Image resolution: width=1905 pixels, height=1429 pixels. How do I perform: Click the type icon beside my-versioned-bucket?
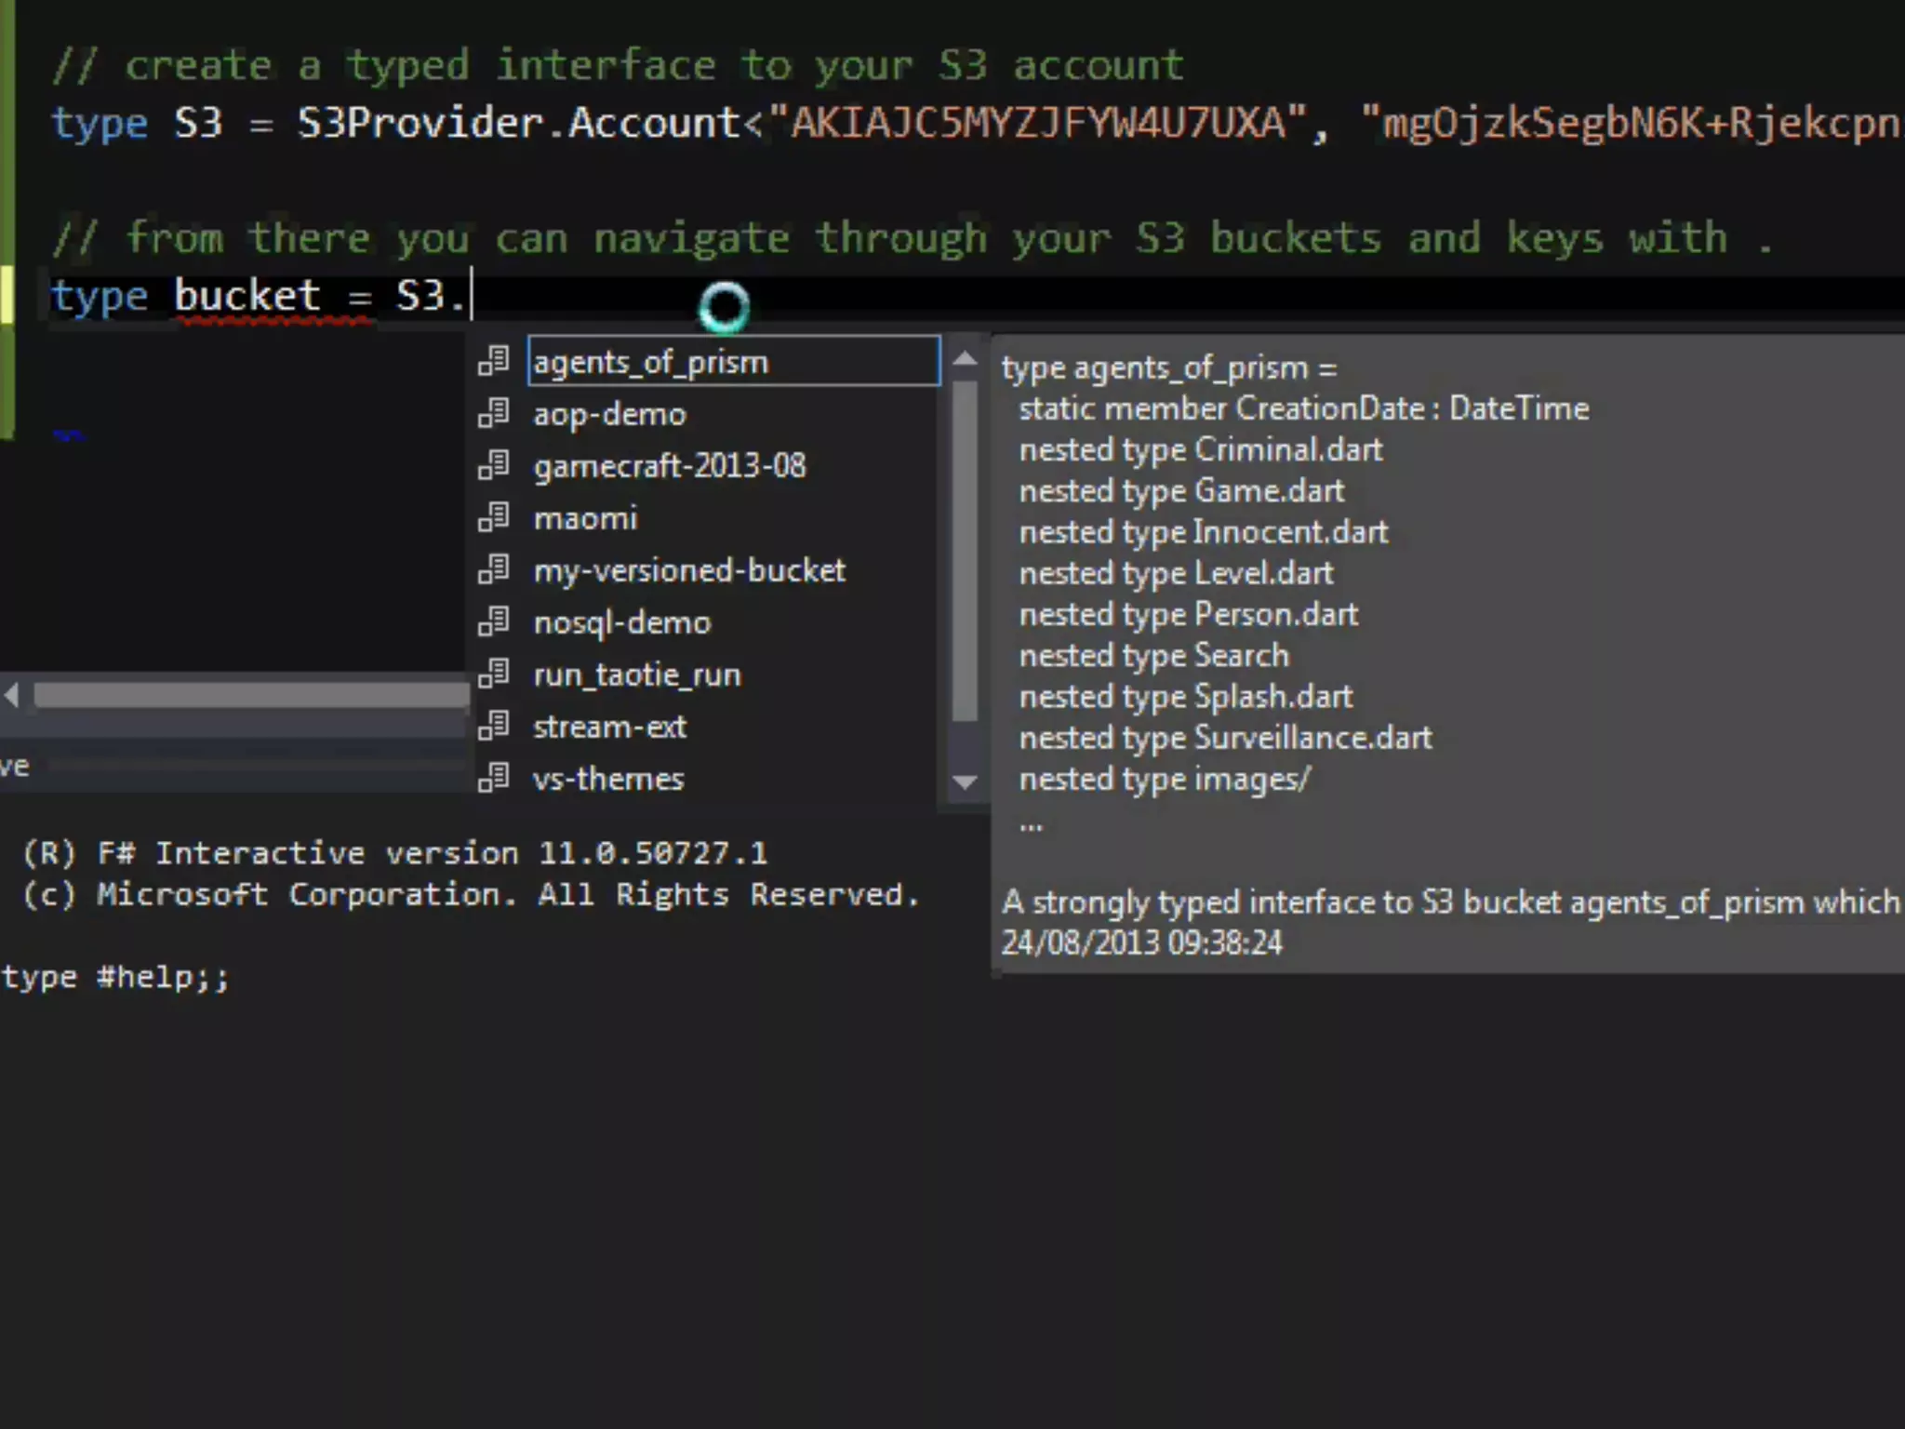tap(493, 569)
